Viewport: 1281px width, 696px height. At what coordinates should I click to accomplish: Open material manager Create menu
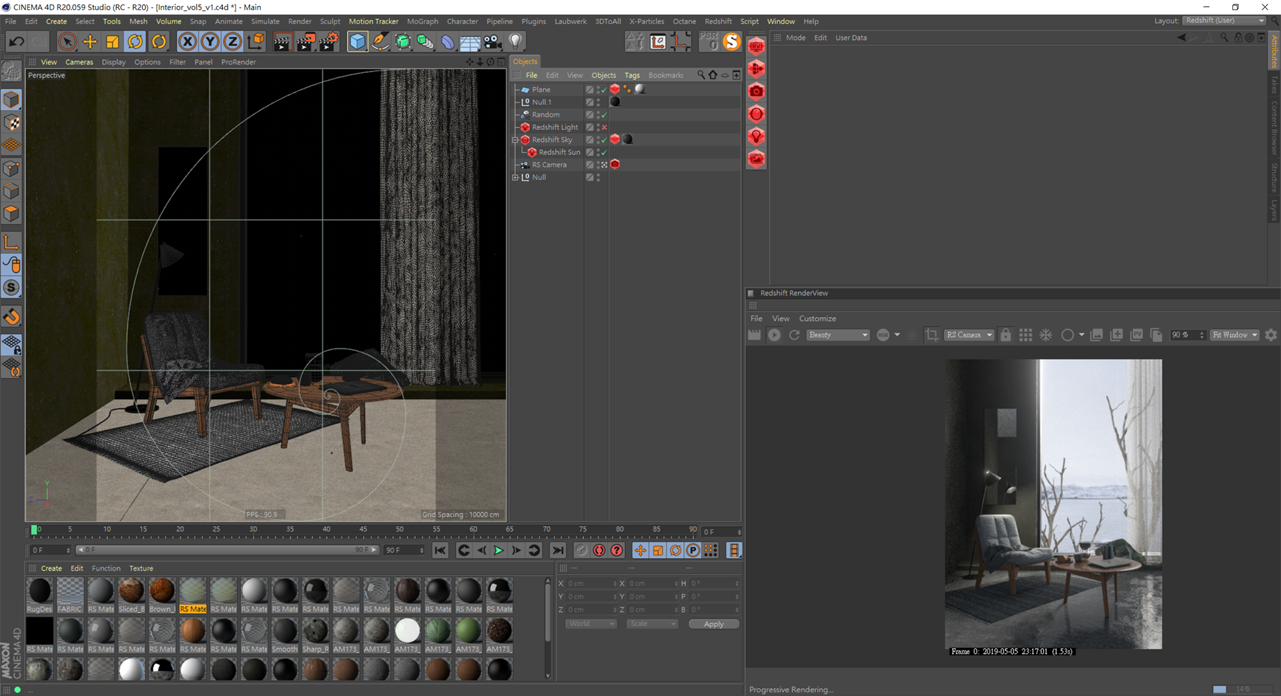tap(51, 569)
